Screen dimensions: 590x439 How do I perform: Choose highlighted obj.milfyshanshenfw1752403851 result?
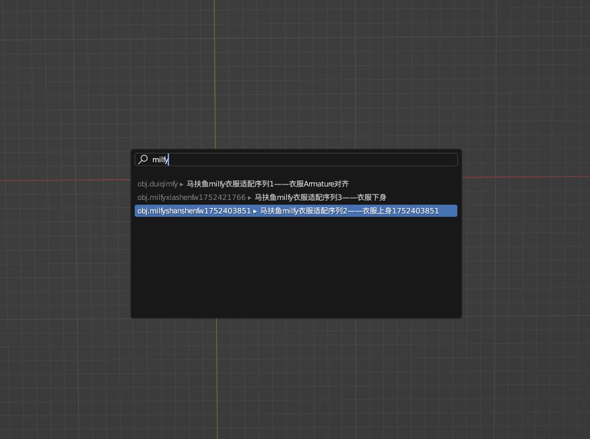(296, 211)
